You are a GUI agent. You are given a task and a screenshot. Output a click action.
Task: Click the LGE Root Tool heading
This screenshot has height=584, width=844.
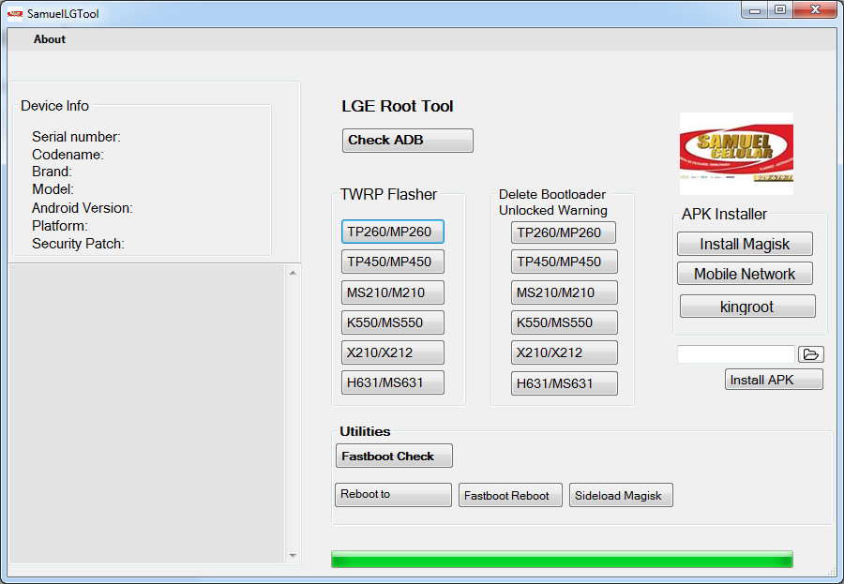click(x=398, y=106)
